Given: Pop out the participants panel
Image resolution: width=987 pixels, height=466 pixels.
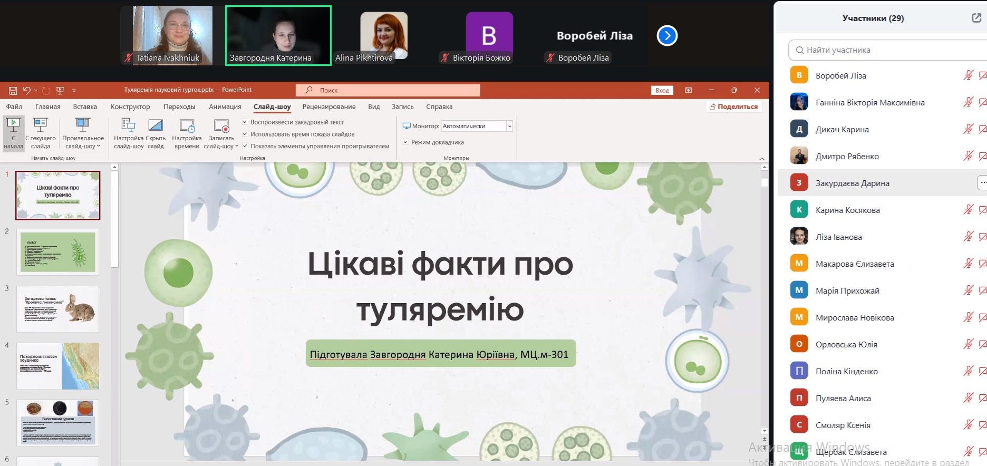Looking at the screenshot, I should pyautogui.click(x=976, y=18).
